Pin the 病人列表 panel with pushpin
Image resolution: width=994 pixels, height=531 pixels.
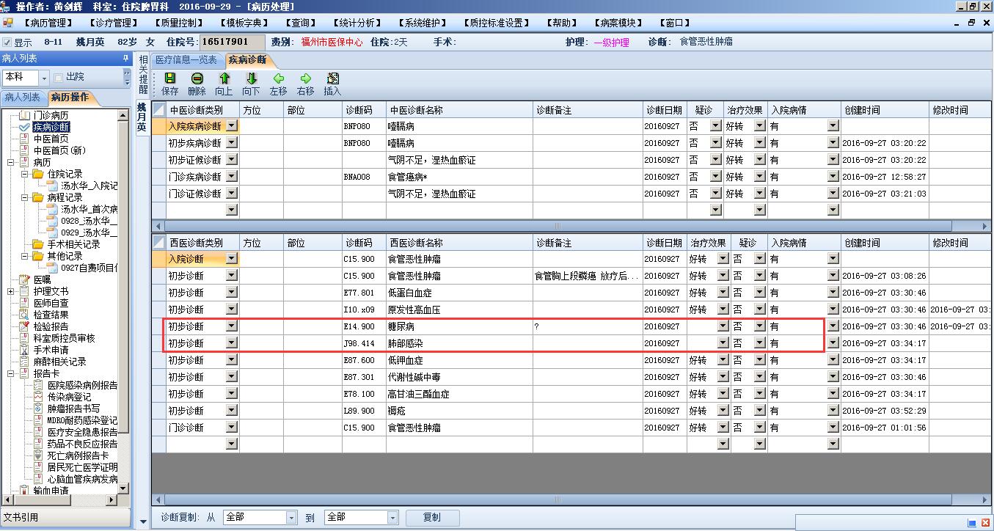point(125,58)
